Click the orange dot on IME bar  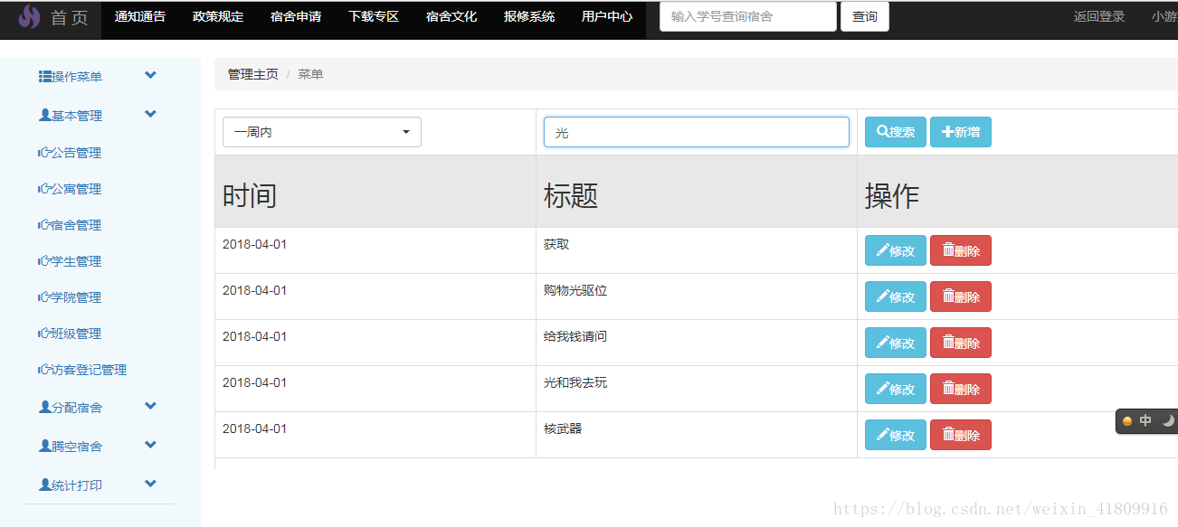pos(1127,421)
